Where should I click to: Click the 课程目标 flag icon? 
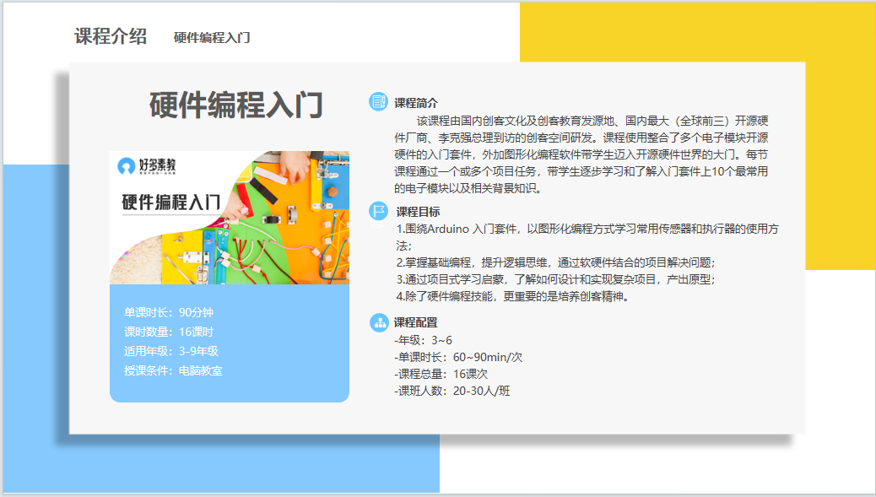[378, 211]
